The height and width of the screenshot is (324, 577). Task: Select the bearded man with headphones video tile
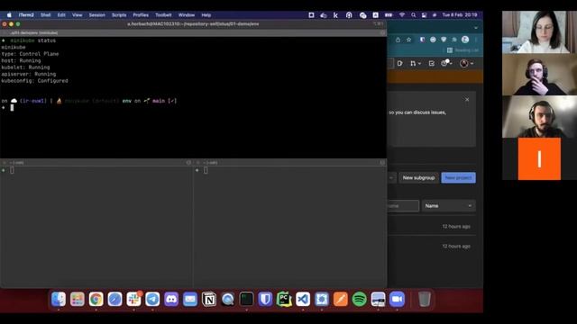pyautogui.click(x=539, y=117)
